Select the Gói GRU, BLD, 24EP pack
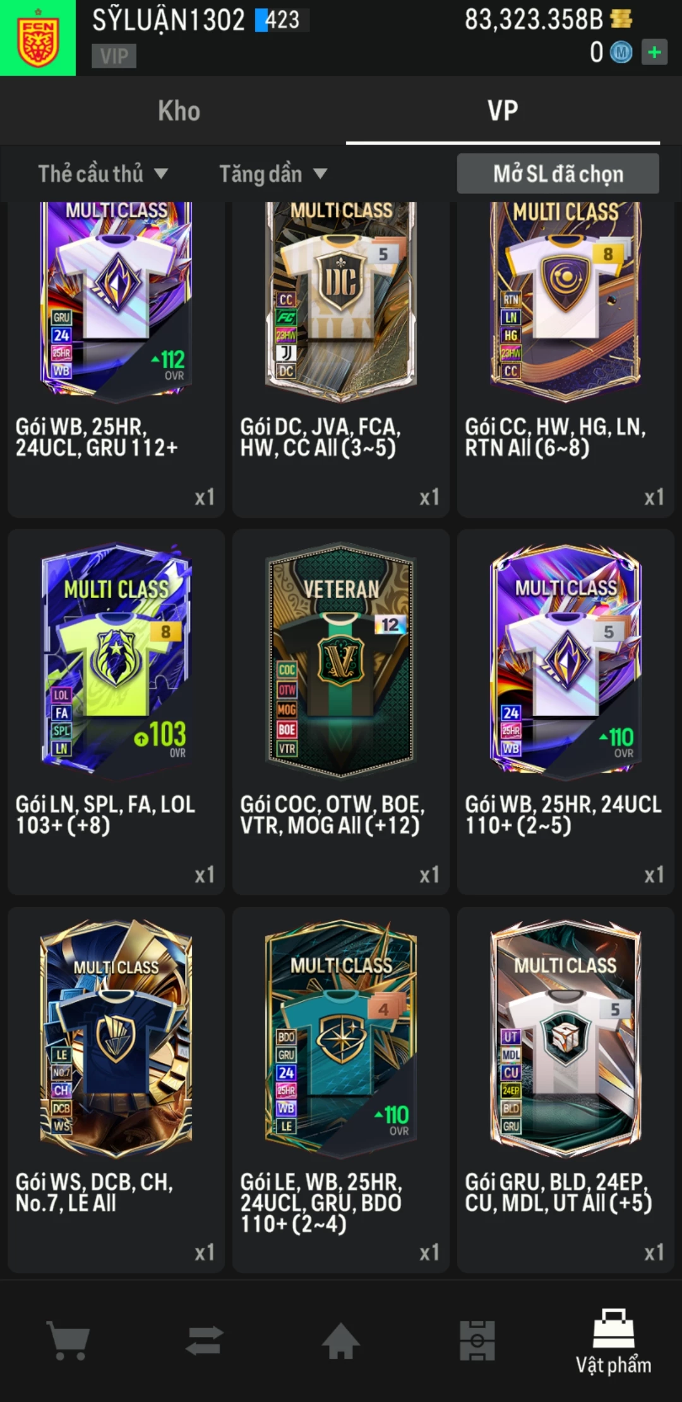This screenshot has width=682, height=1402. point(566,1089)
